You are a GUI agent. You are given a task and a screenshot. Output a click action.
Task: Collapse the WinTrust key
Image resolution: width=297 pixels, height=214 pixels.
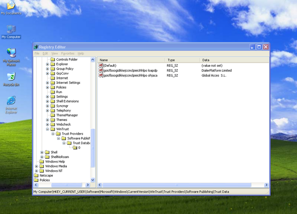coord(48,129)
